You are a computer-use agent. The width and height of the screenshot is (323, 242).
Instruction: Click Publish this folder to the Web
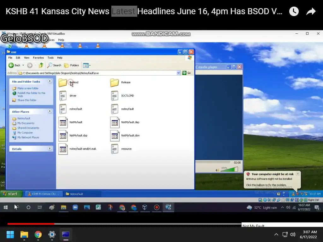(x=31, y=95)
